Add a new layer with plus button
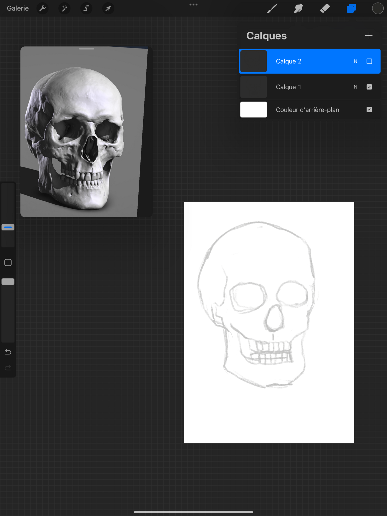The image size is (387, 516). point(369,36)
